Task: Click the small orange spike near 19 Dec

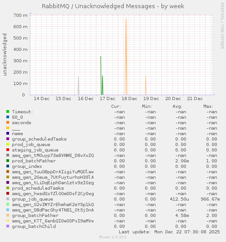Action: click(146, 85)
